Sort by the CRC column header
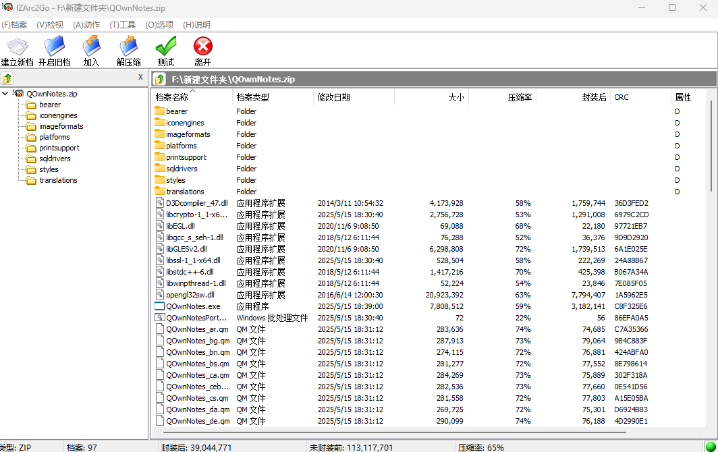 tap(640, 97)
